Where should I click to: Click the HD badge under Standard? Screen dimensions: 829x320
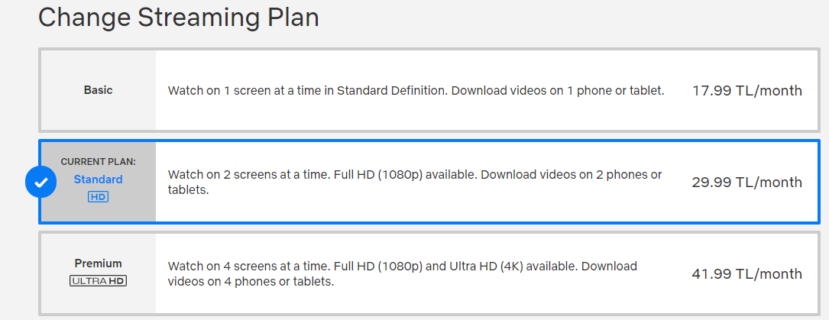[98, 197]
